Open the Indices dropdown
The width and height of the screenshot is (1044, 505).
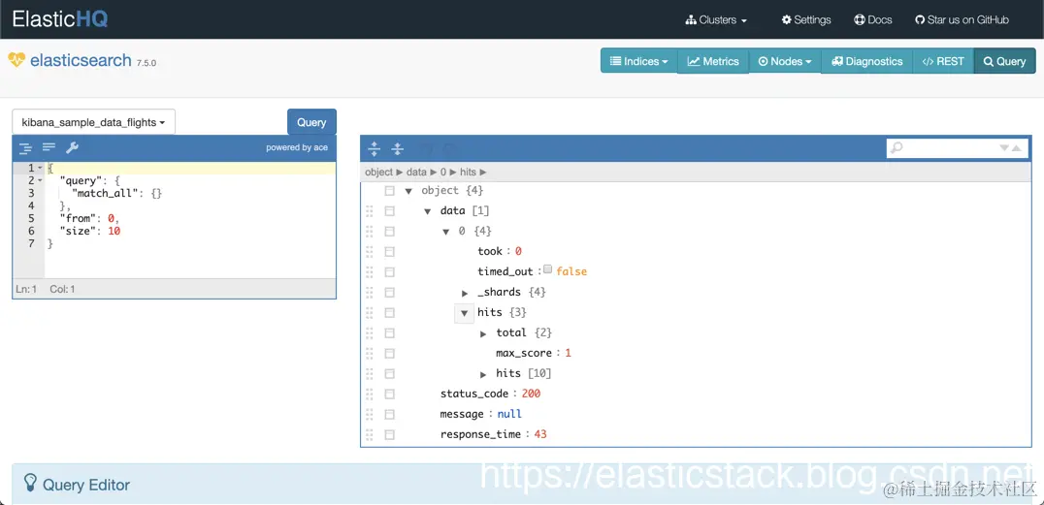639,61
